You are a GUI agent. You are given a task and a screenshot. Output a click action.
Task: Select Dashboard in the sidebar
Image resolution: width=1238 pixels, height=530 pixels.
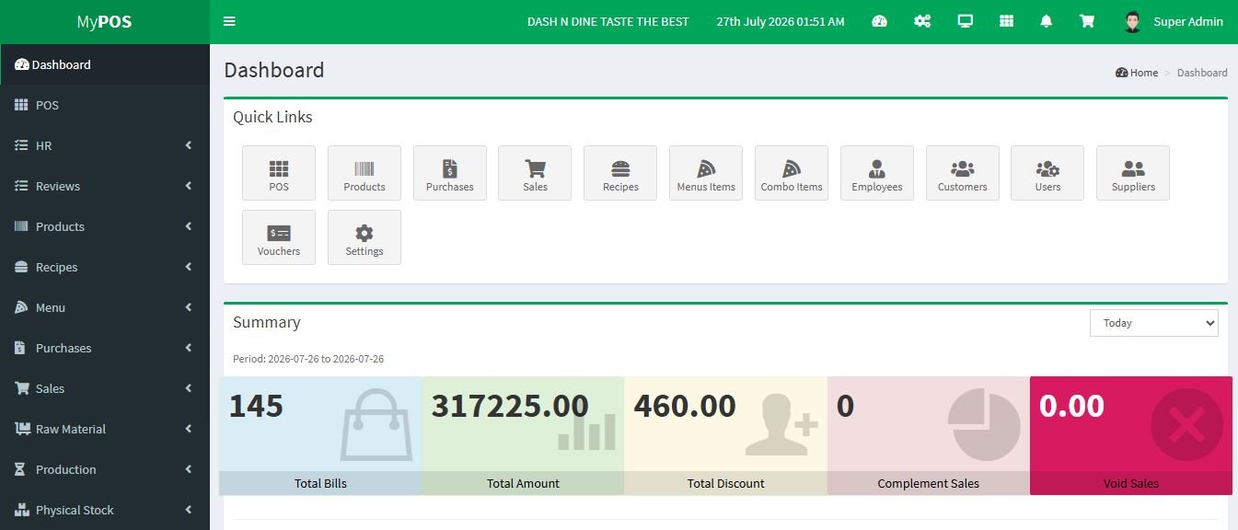coord(105,64)
